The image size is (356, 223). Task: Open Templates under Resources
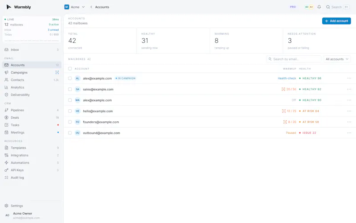pyautogui.click(x=32, y=148)
